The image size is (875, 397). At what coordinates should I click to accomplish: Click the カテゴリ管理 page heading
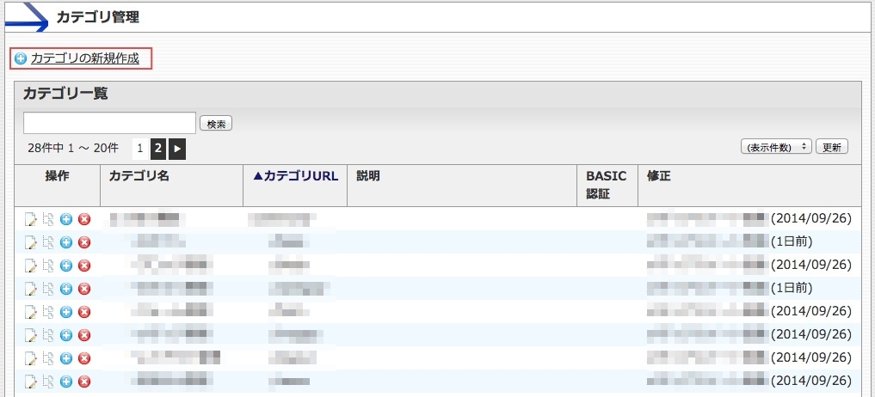click(98, 17)
